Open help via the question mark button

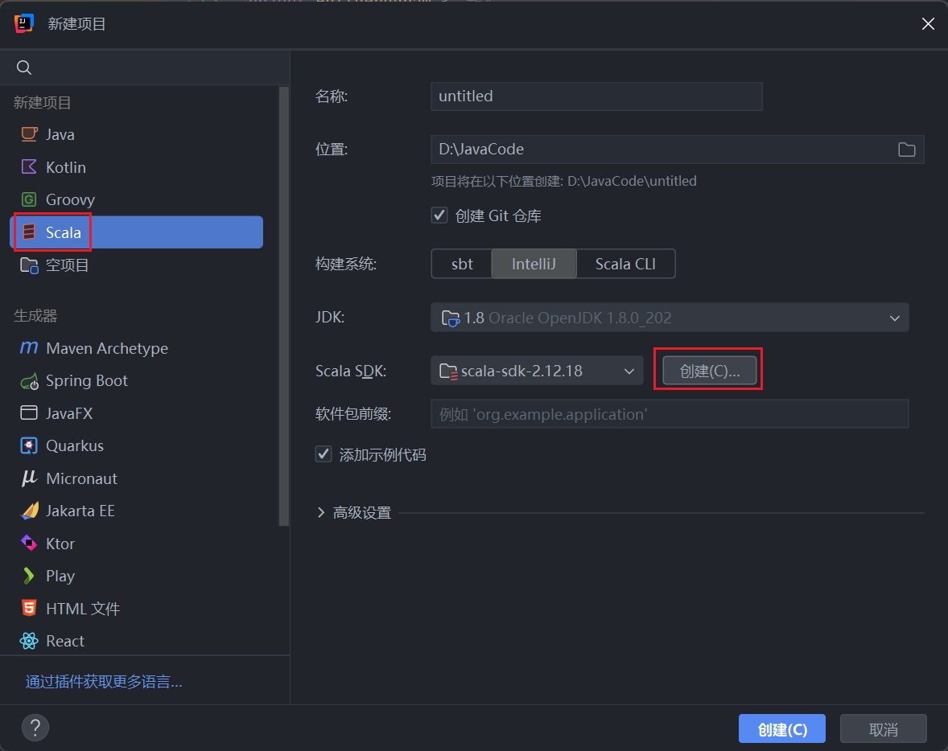tap(35, 728)
